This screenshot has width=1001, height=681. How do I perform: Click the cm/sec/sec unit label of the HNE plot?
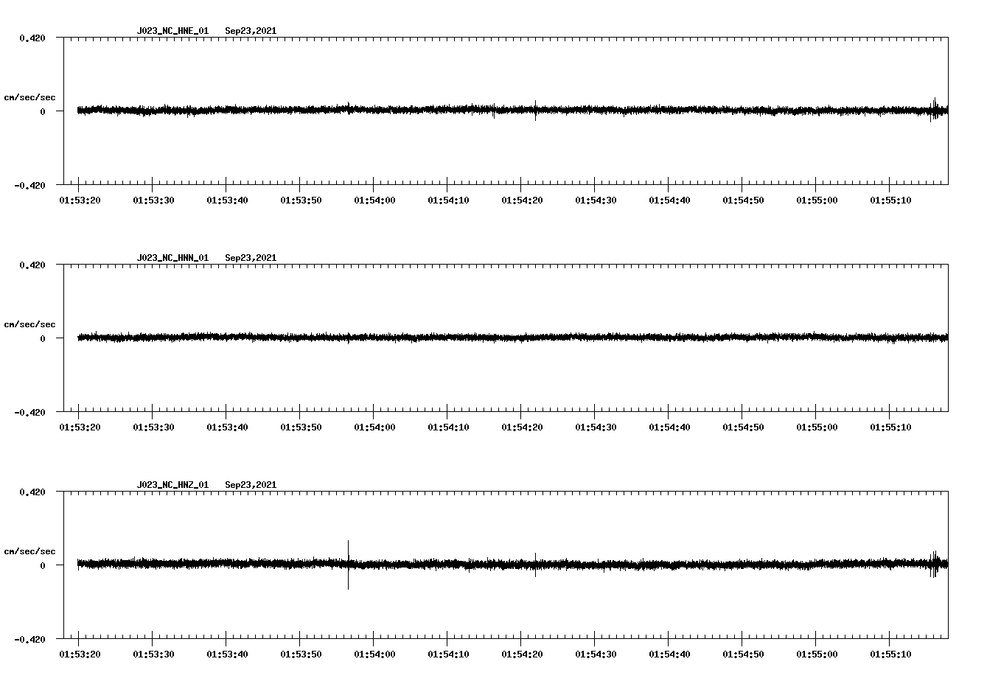click(29, 97)
